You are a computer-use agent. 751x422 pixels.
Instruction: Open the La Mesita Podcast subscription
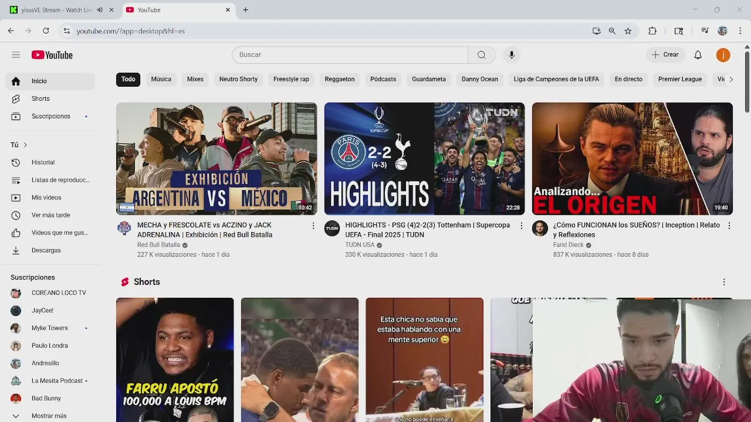coord(50,380)
